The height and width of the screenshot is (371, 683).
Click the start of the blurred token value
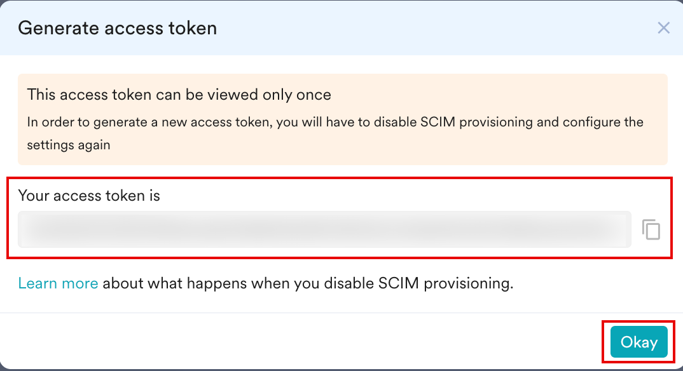pos(32,229)
